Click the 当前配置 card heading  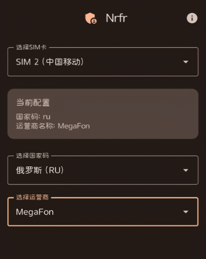(x=33, y=102)
